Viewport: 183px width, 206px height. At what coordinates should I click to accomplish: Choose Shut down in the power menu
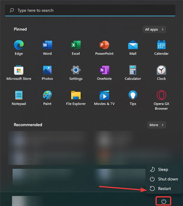(164, 179)
